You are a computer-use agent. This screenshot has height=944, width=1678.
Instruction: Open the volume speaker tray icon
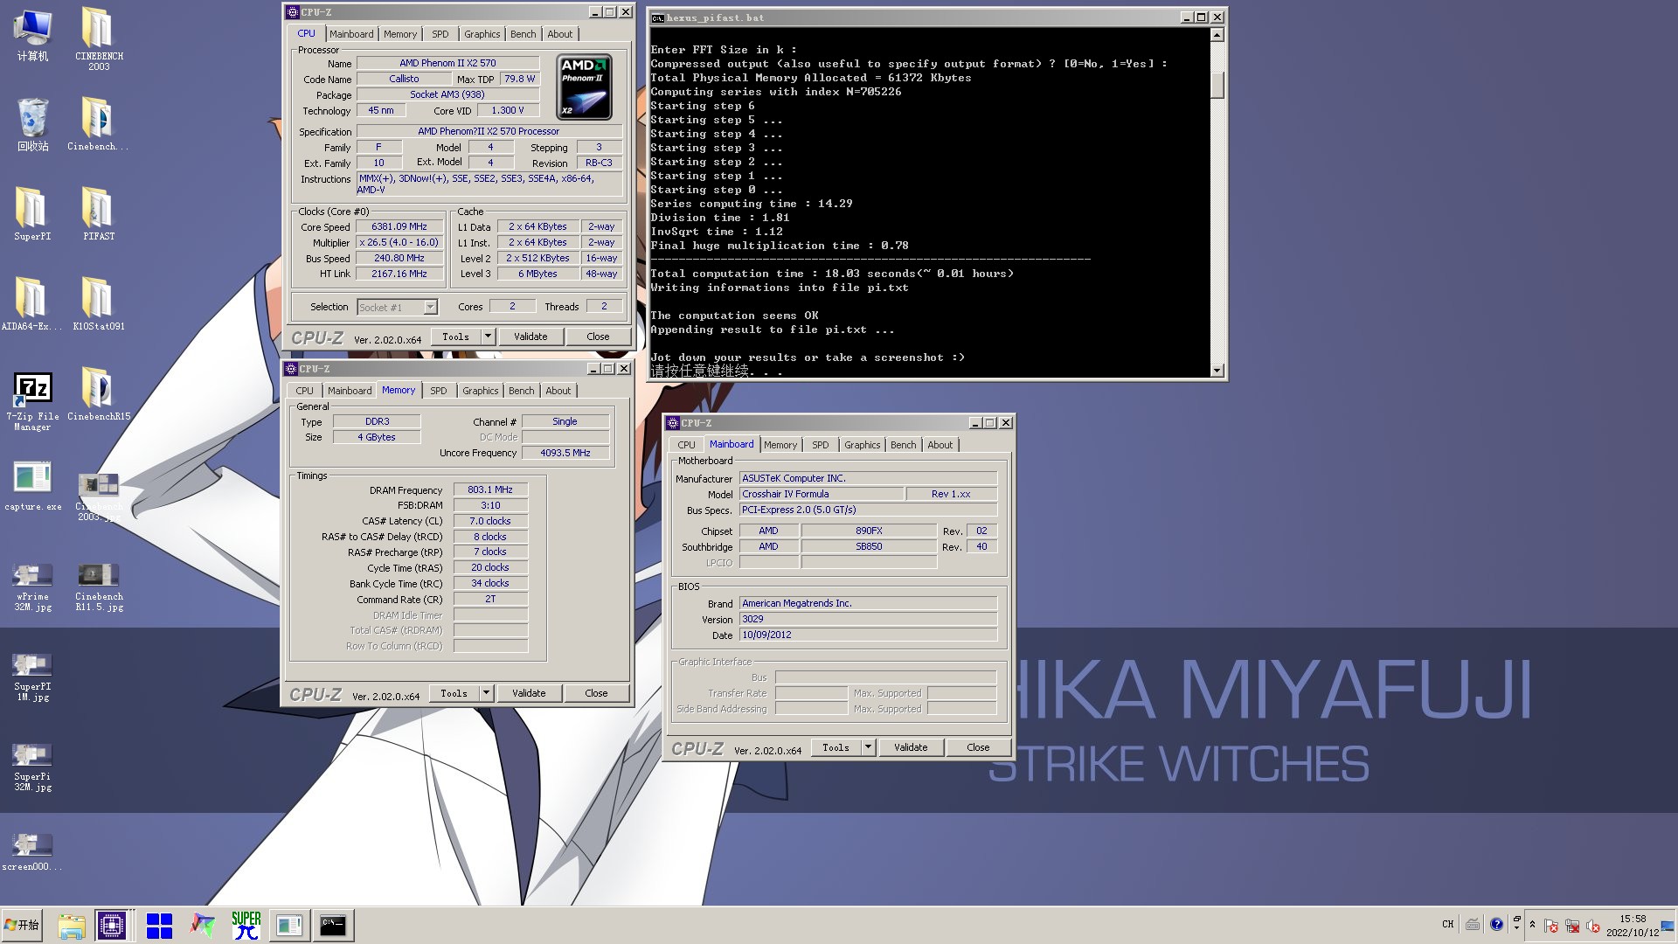[1593, 926]
